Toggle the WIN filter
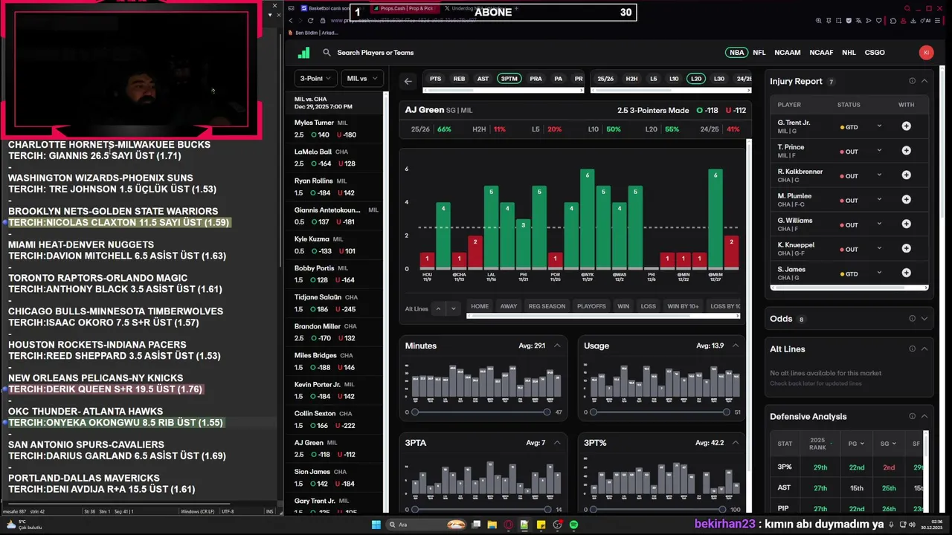 click(x=623, y=306)
